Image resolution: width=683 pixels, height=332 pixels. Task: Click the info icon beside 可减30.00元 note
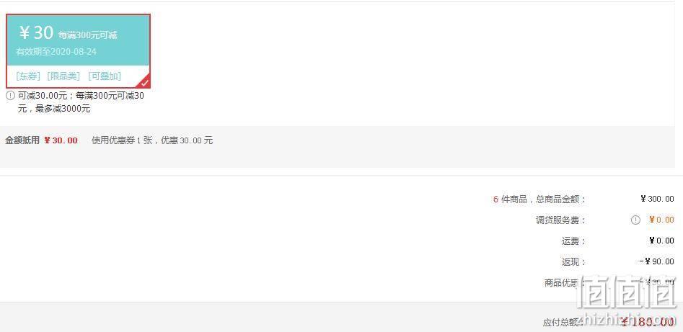pyautogui.click(x=10, y=95)
